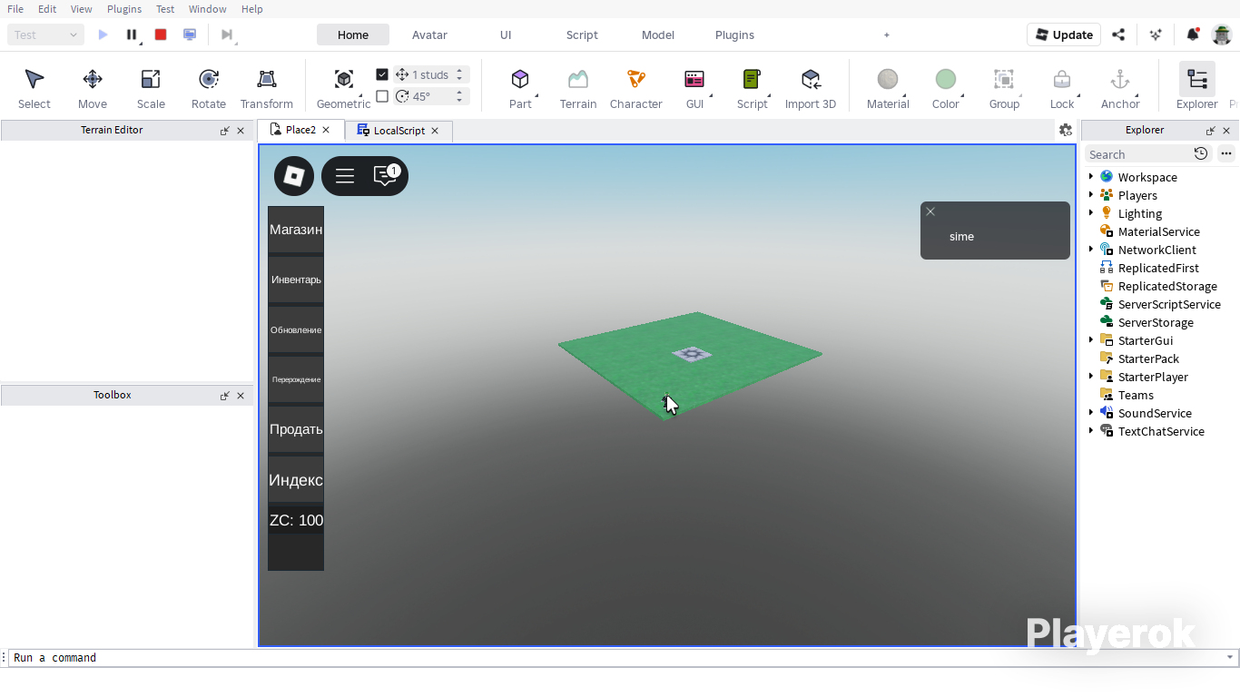The width and height of the screenshot is (1240, 697).
Task: Open the in-game chat icon
Action: tap(386, 175)
